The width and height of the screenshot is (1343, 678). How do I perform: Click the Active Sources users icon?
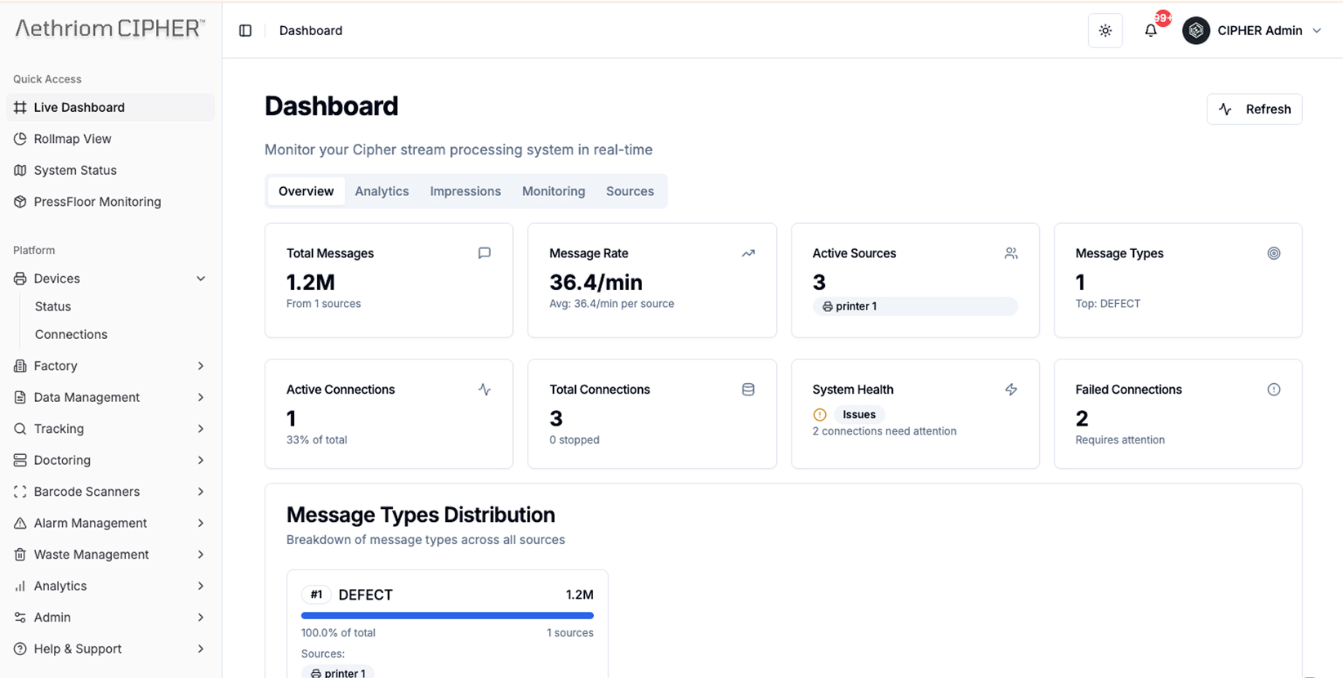point(1011,253)
